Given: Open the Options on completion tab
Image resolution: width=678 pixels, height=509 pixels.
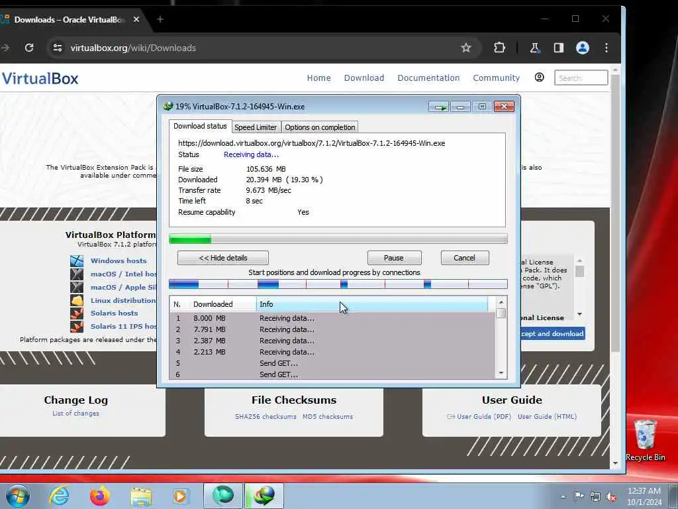Looking at the screenshot, I should (x=320, y=127).
